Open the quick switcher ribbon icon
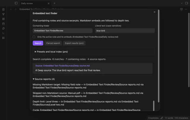The width and height of the screenshot is (190, 120). [x=3, y=9]
